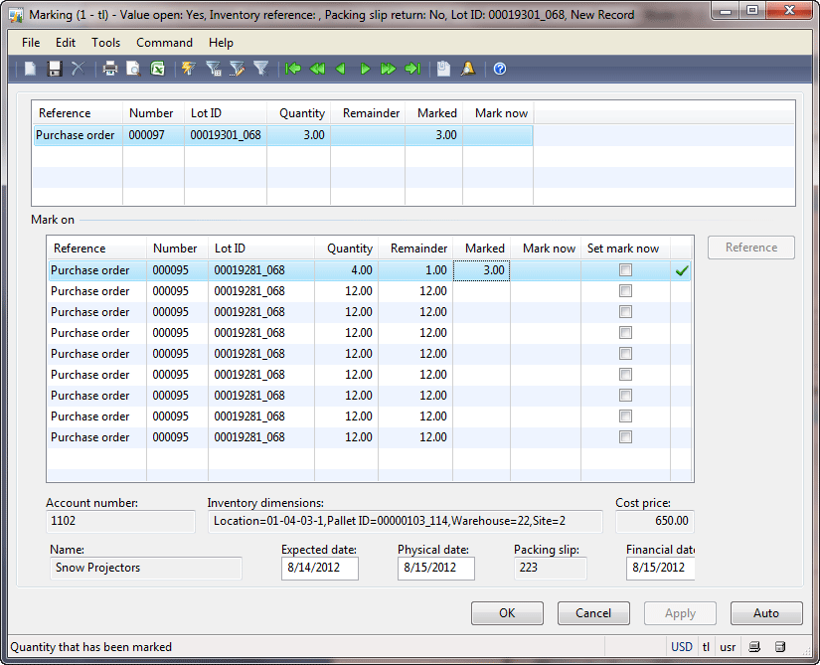Click the next record single right arrow
The width and height of the screenshot is (820, 665).
(x=365, y=69)
